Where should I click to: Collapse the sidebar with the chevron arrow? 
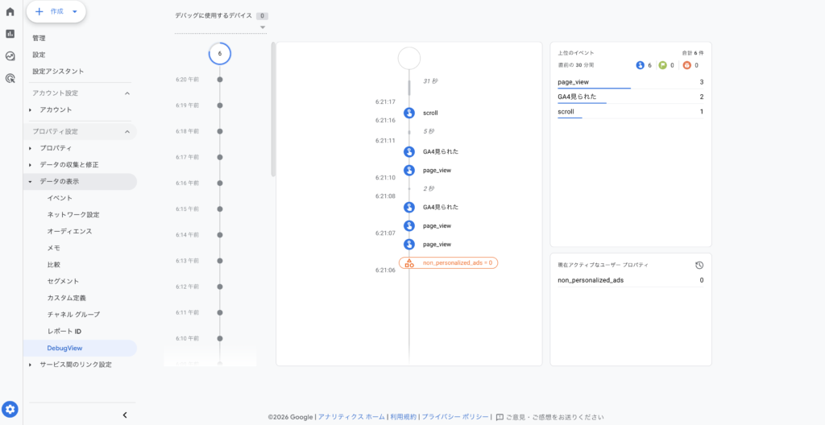click(125, 415)
